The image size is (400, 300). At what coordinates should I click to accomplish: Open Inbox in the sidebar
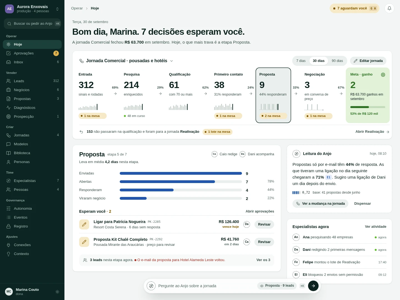[32, 62]
